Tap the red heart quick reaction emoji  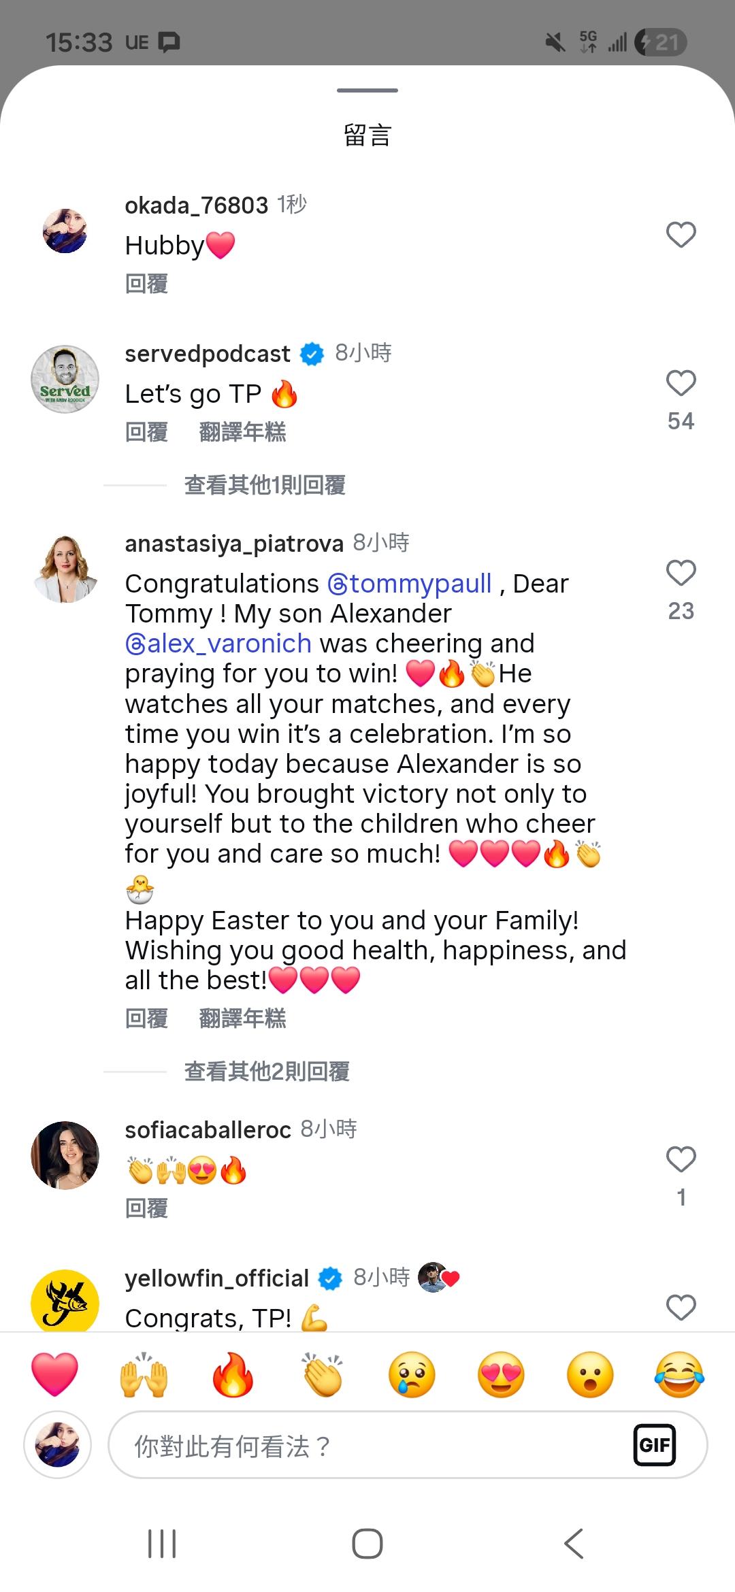(x=55, y=1374)
